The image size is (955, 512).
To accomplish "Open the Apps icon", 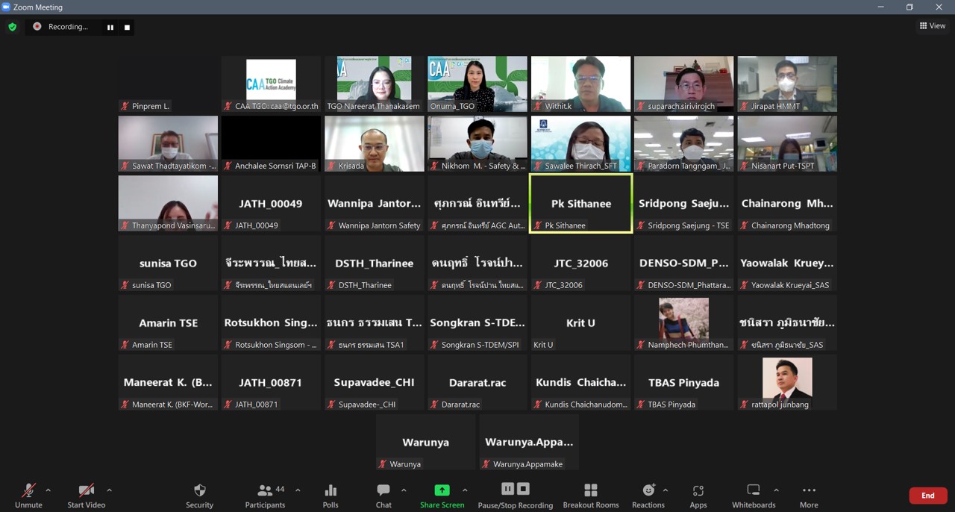I will 698,495.
